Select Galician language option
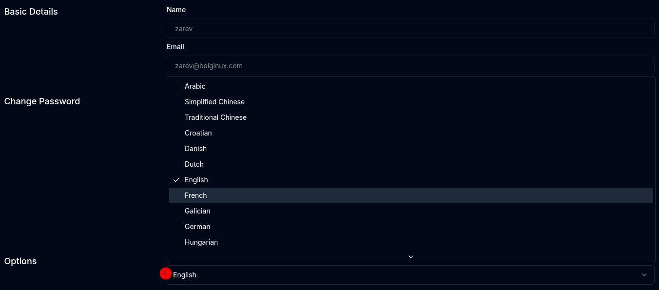Screen dimensions: 659x290 click(x=411, y=211)
